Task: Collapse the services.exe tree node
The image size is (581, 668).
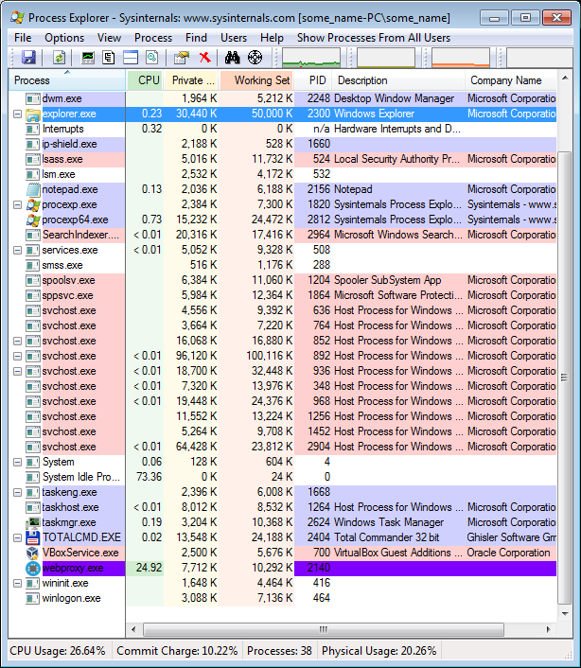Action: (x=17, y=250)
